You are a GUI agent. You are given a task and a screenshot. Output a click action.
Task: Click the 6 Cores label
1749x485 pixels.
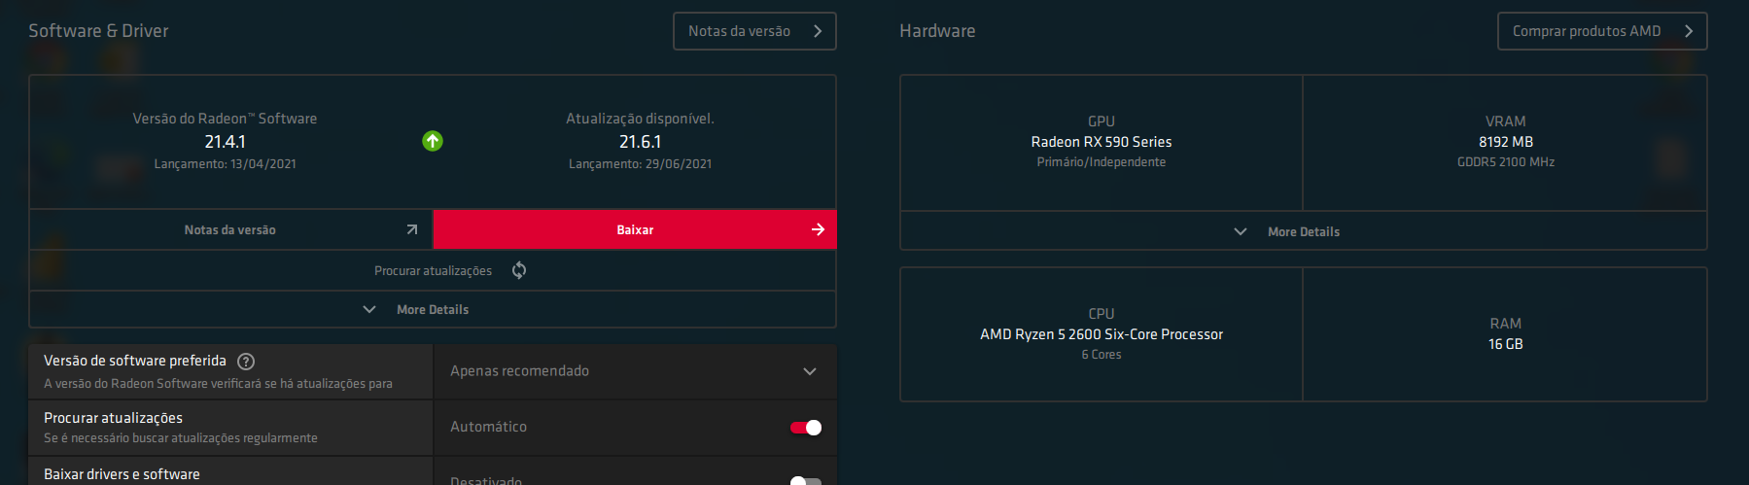click(x=1102, y=355)
